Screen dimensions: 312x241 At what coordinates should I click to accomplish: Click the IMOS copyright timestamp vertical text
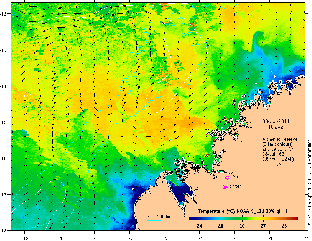coord(309,182)
